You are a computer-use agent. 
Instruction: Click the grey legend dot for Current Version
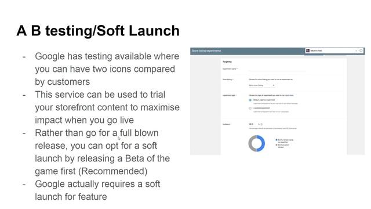(277, 145)
